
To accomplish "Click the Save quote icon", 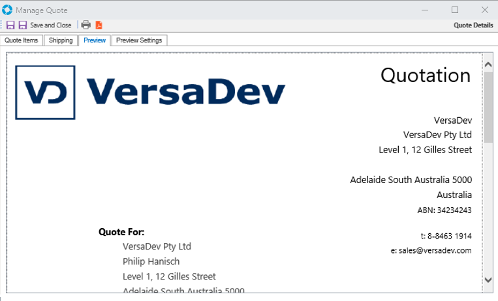I will (10, 25).
